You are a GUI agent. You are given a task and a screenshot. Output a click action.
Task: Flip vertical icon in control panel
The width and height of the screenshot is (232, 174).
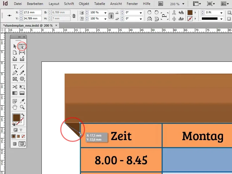point(156,19)
